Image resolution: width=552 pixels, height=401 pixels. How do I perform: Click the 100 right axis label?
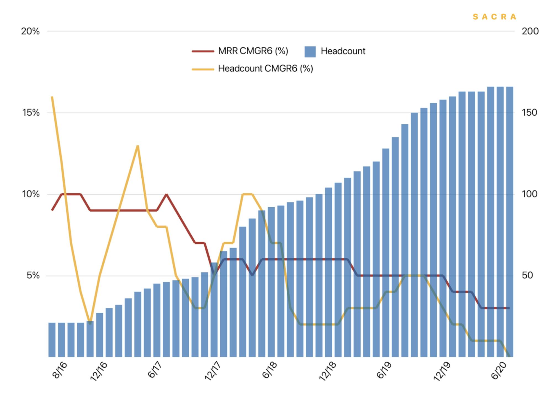(x=530, y=194)
